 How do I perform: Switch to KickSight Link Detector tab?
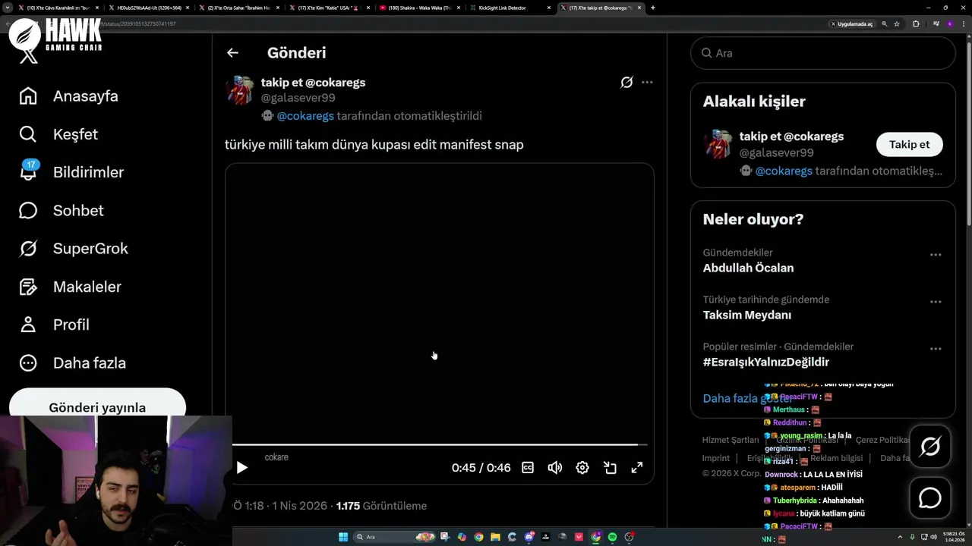coord(509,8)
